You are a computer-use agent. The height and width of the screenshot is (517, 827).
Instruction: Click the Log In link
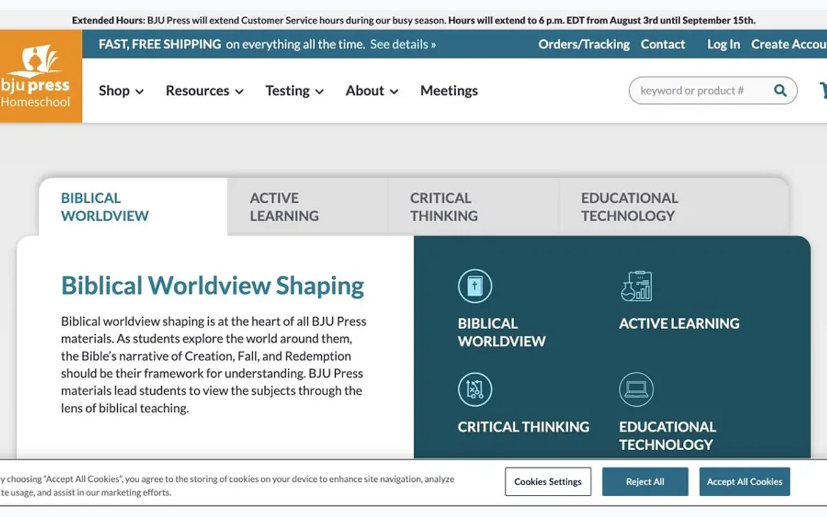tap(724, 44)
